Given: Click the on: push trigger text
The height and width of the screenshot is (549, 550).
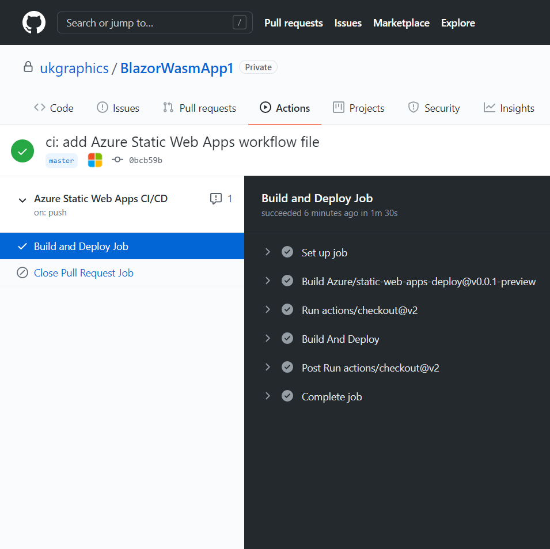Looking at the screenshot, I should click(x=50, y=213).
